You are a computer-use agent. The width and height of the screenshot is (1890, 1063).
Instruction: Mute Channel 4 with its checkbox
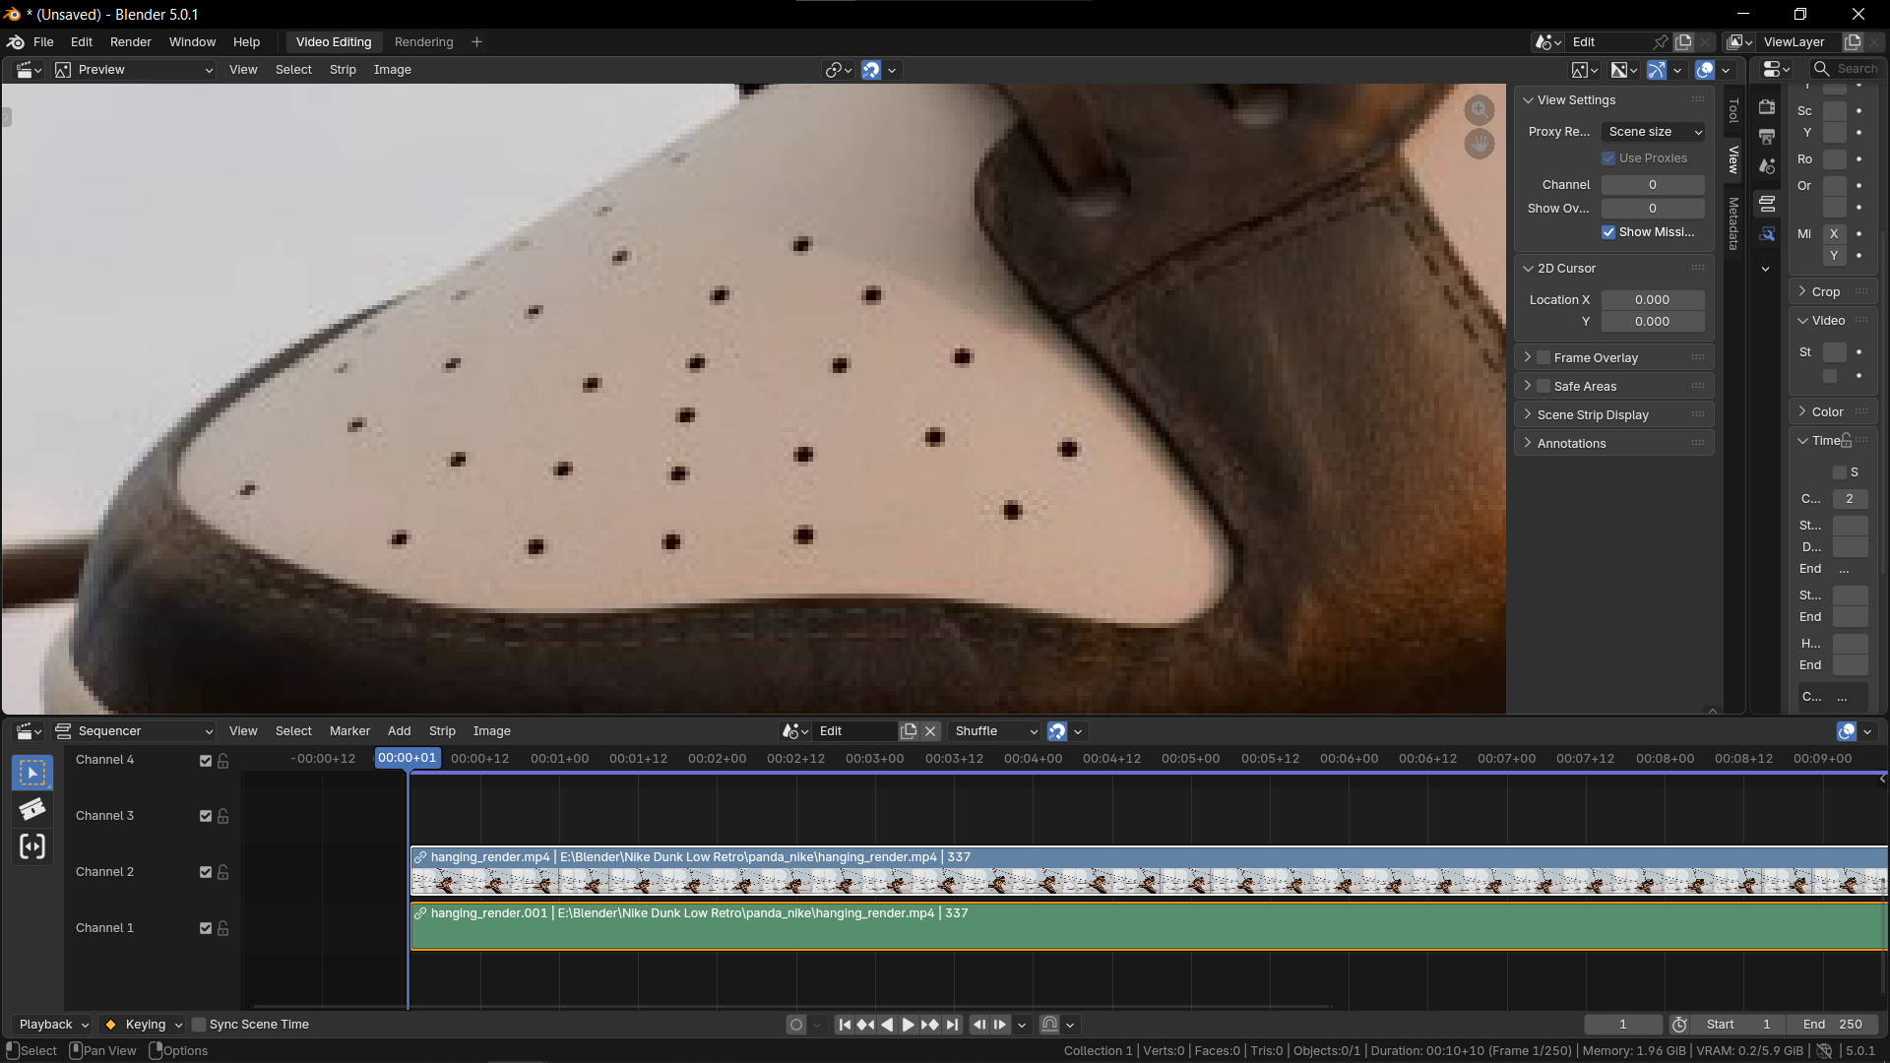click(x=206, y=761)
